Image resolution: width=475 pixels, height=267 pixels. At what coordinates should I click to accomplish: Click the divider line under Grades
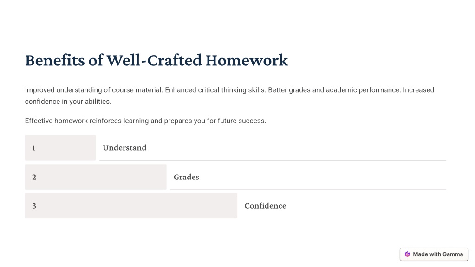308,190
